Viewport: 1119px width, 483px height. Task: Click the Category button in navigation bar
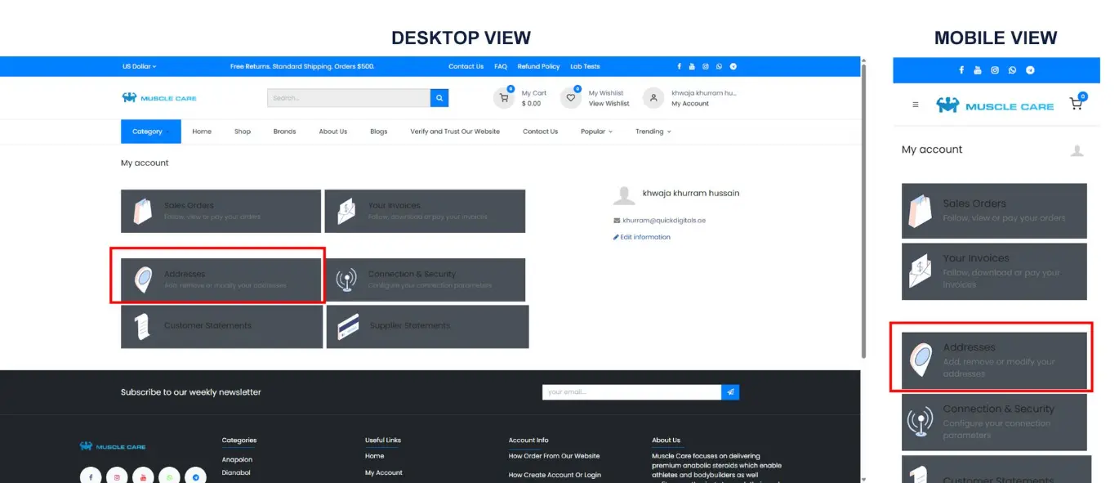(148, 132)
